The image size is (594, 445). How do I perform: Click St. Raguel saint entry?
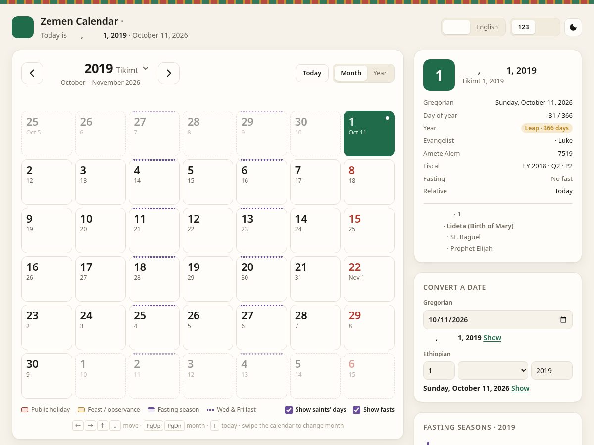[x=464, y=237]
